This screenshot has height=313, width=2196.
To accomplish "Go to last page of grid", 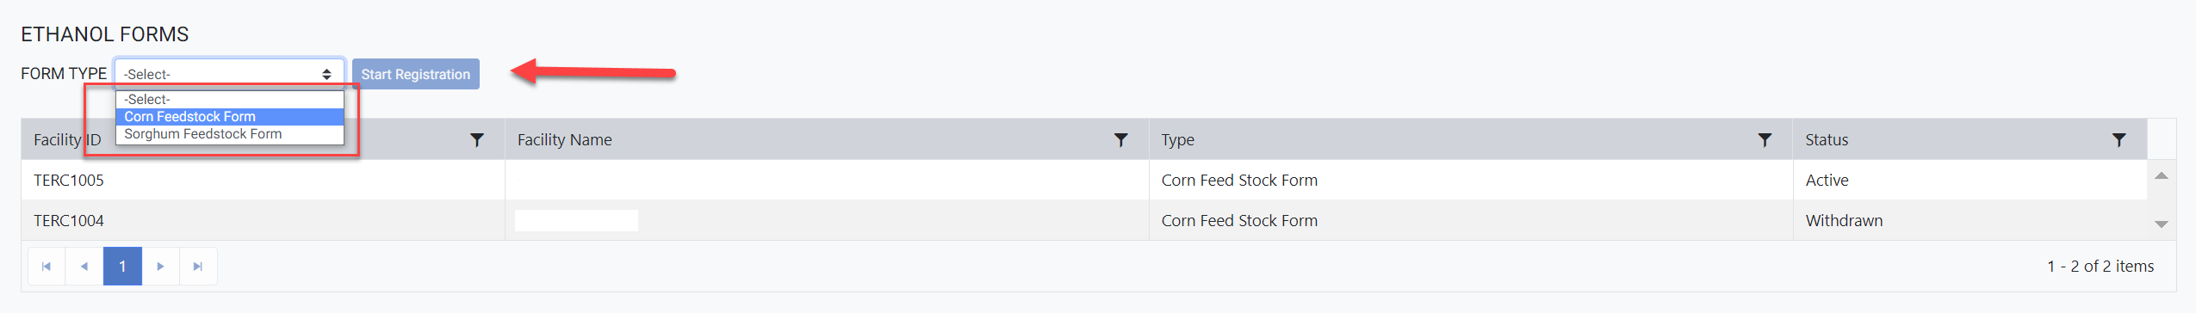I will tap(198, 267).
